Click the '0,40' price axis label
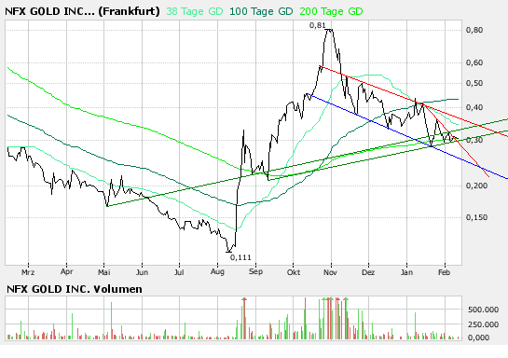Image resolution: width=508 pixels, height=358 pixels. (x=474, y=107)
